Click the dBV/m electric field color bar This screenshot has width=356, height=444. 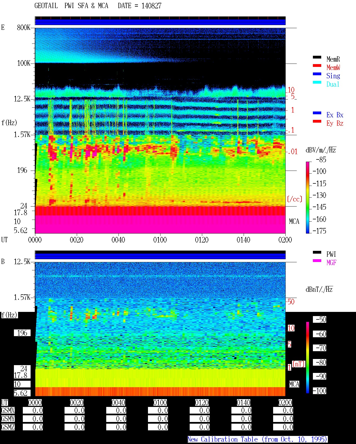(308, 197)
